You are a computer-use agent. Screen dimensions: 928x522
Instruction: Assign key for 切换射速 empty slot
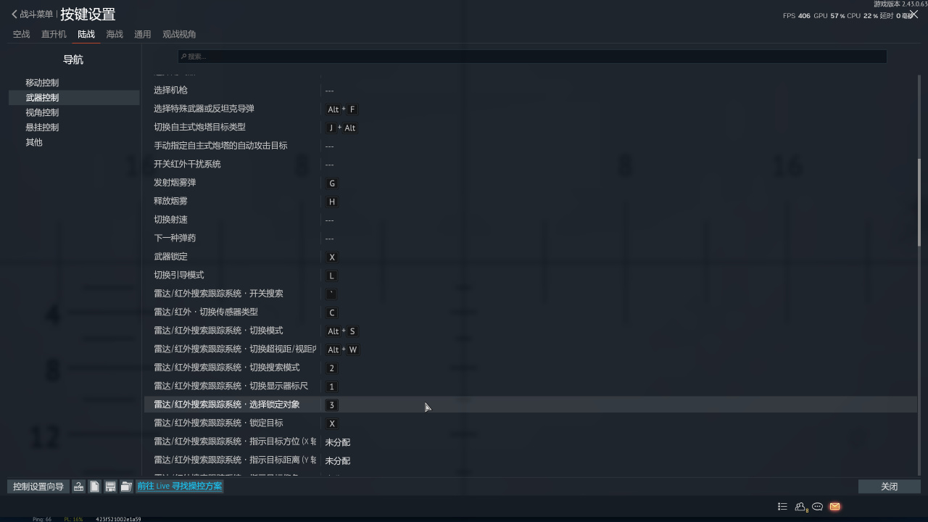tap(329, 220)
